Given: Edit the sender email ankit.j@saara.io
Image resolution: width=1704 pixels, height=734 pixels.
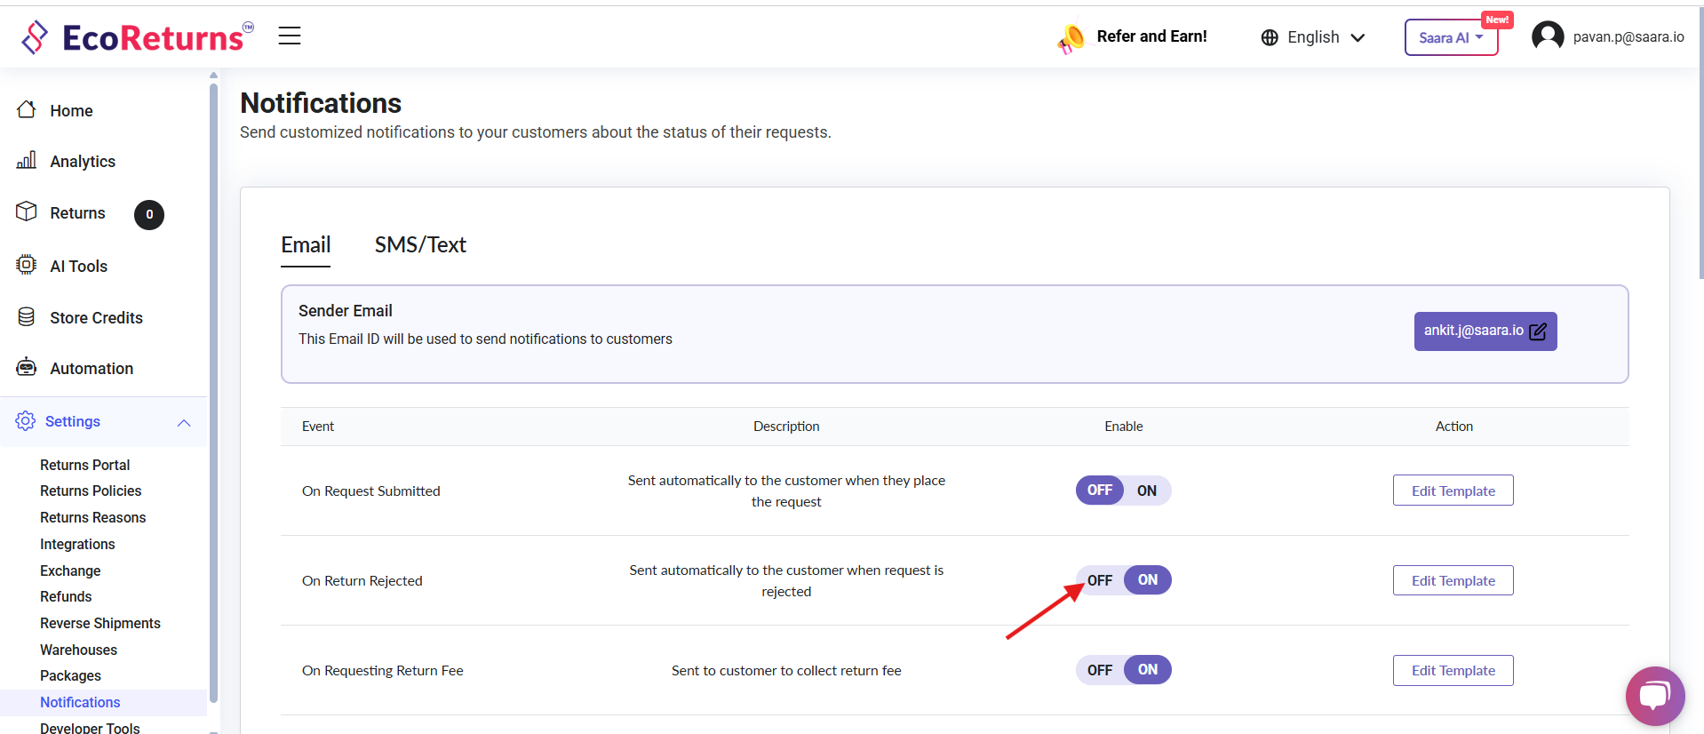Looking at the screenshot, I should (1485, 331).
